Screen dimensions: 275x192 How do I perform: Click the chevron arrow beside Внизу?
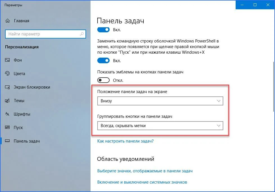(x=218, y=101)
